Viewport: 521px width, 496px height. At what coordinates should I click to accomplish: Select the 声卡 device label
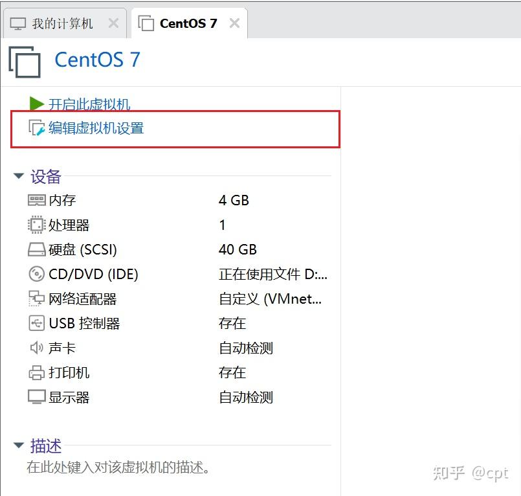coord(62,348)
